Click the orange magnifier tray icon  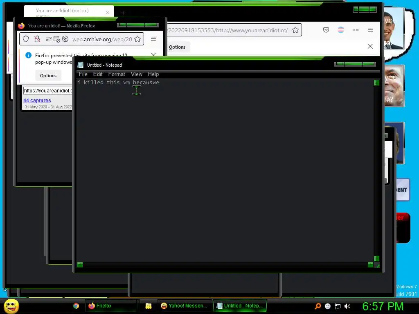pos(318,306)
